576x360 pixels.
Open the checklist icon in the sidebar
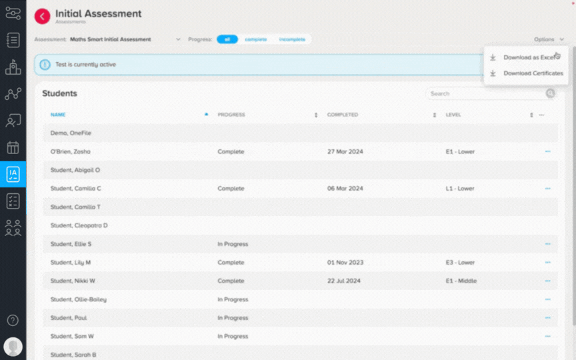point(13,201)
